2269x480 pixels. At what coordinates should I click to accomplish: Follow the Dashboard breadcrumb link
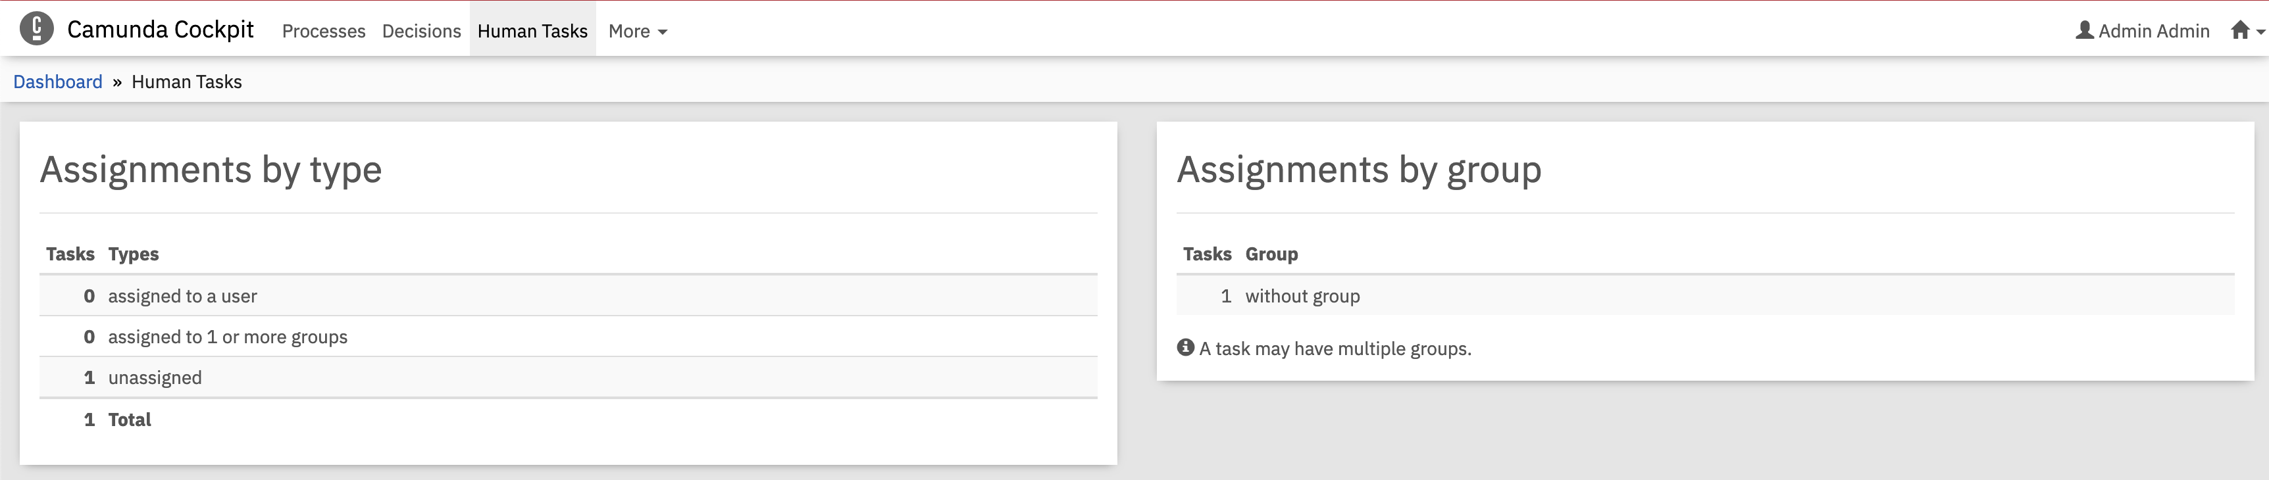(x=58, y=82)
